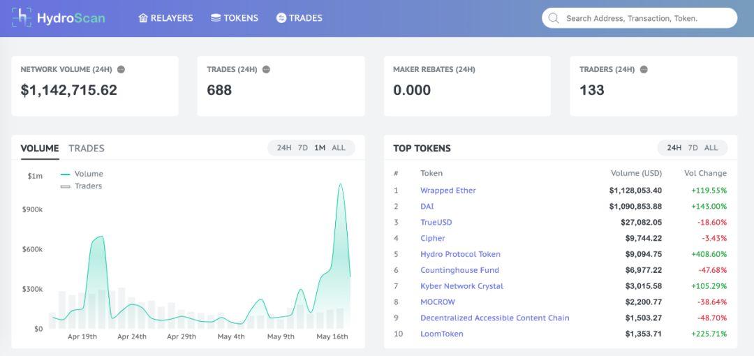Focus the Search Address, Transaction, Token field

point(640,18)
